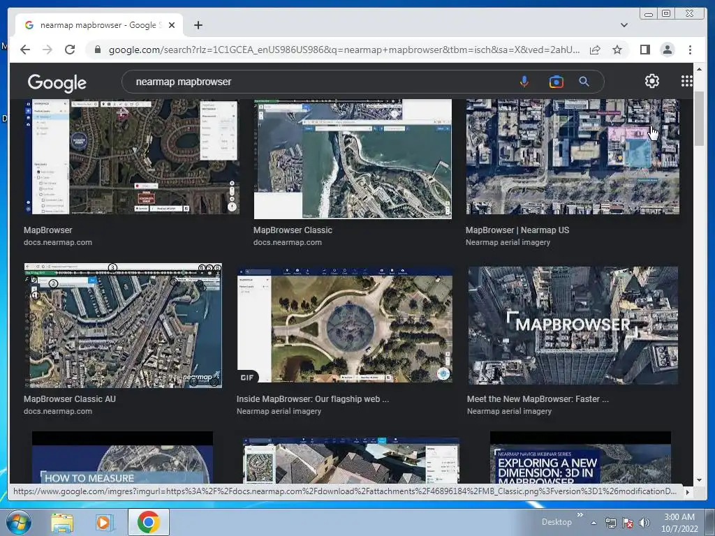This screenshot has width=715, height=536.
Task: Click the MapBrowser result title link
Action: 48,230
